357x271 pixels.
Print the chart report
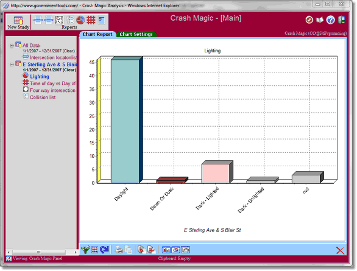pos(119,250)
